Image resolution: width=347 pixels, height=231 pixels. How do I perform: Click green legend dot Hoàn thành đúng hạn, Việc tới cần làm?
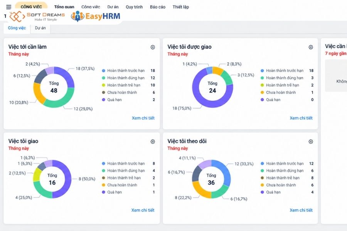104,78
